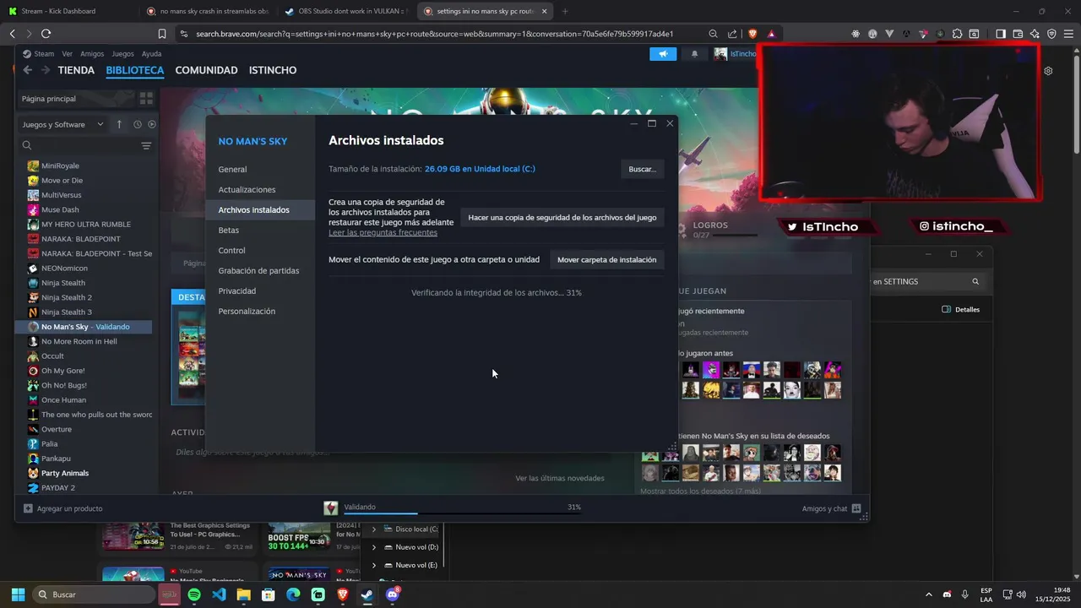
Task: Open Steam notifications bell
Action: point(694,53)
